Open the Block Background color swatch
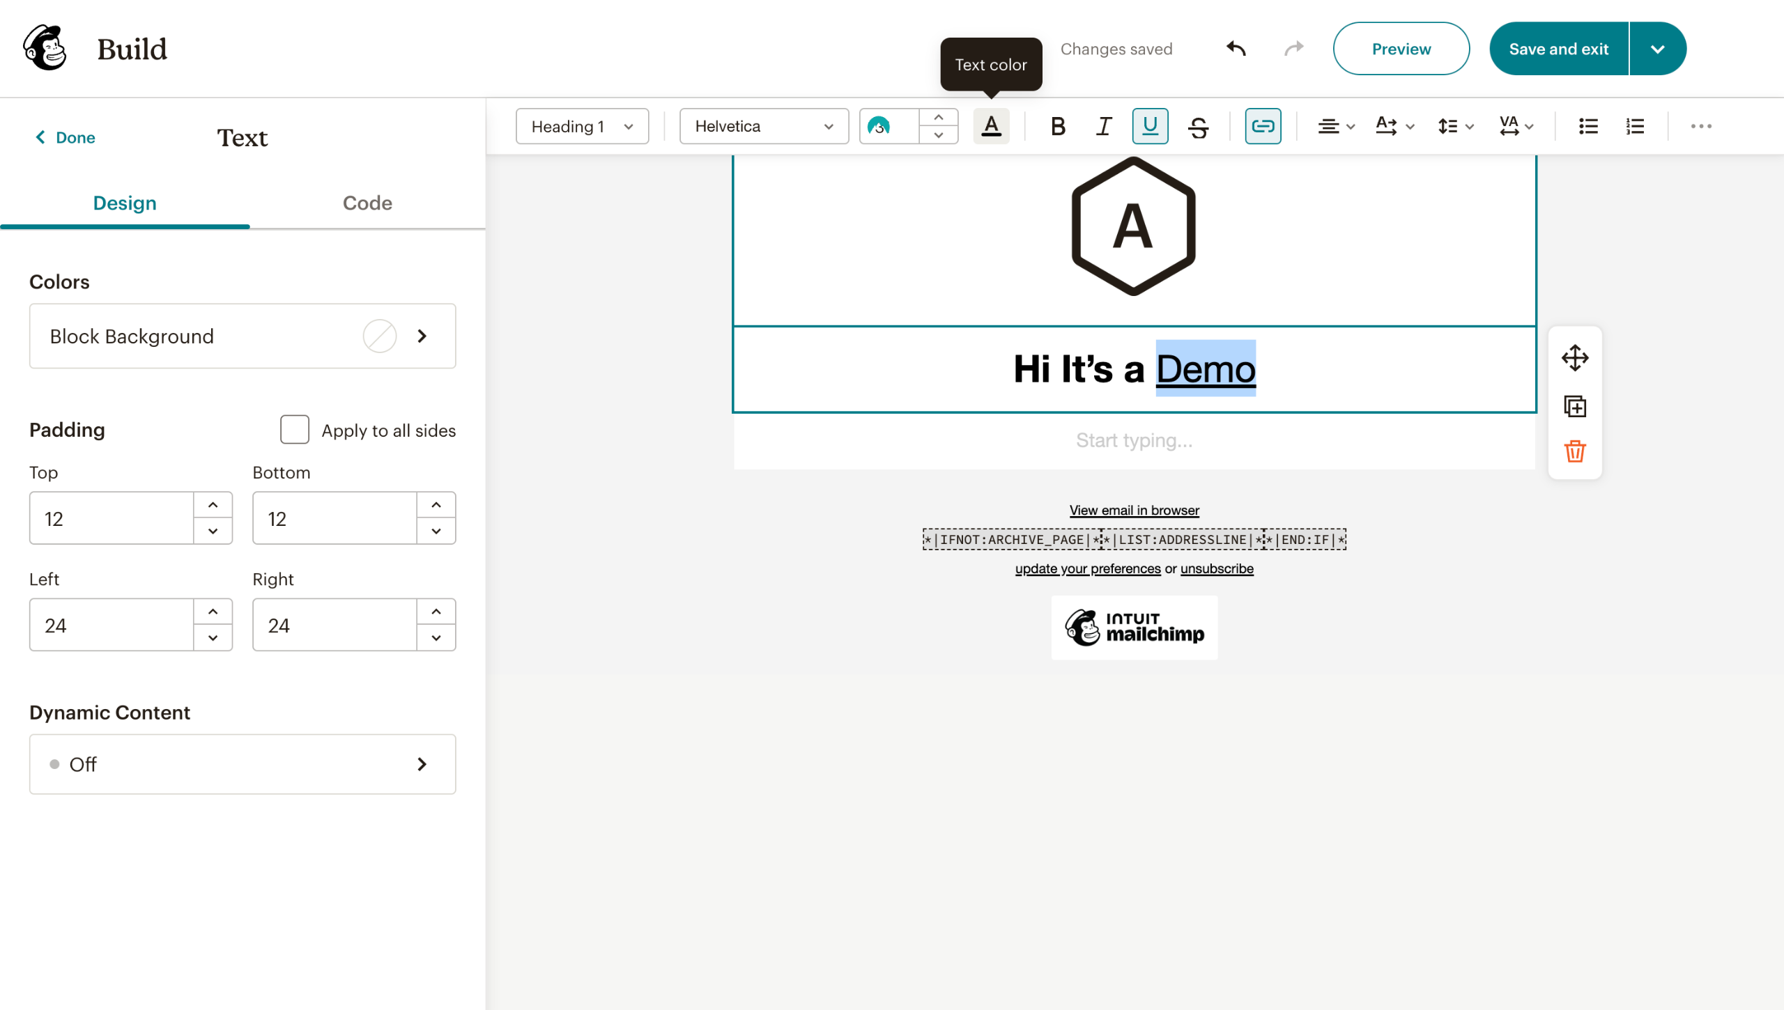The height and width of the screenshot is (1010, 1784). (380, 336)
